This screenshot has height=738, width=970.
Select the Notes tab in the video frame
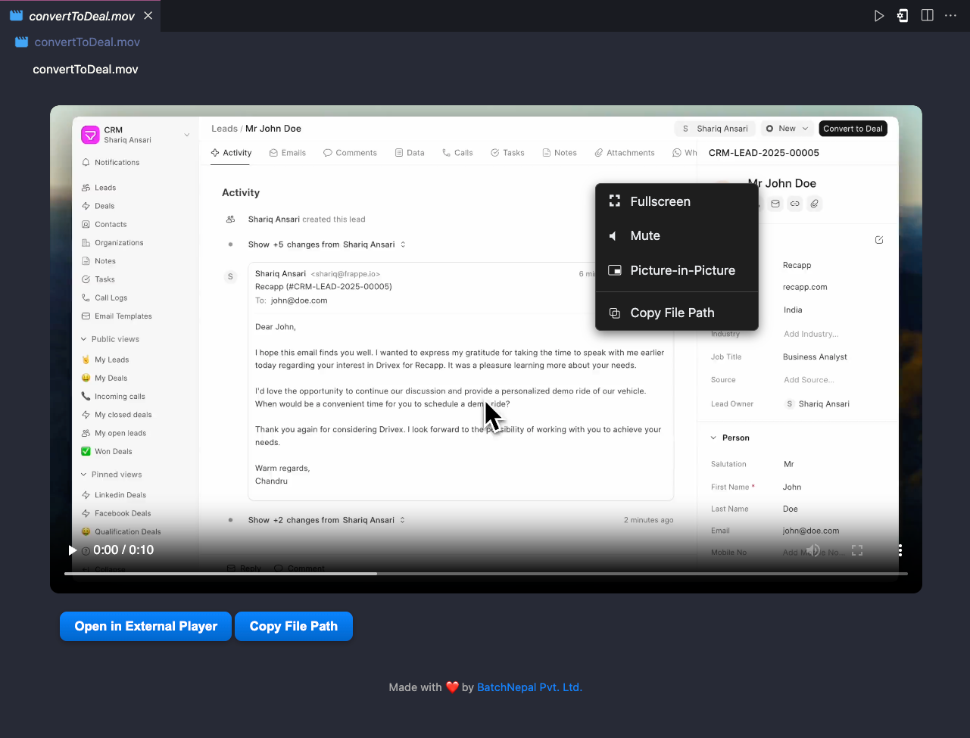[560, 153]
